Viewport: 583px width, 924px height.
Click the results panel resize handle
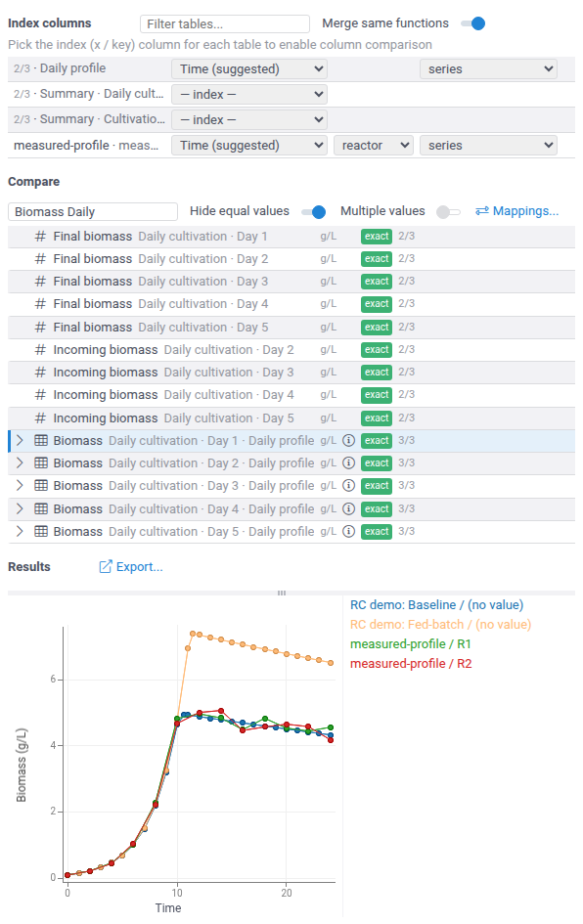tap(282, 593)
